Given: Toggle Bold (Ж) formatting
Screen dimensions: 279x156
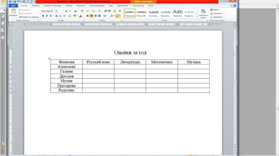Looking at the screenshot, I should 43,16.
